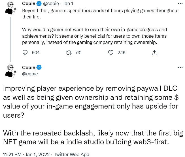
Task: Like the tweet with the heart icon
Action: tap(111, 53)
